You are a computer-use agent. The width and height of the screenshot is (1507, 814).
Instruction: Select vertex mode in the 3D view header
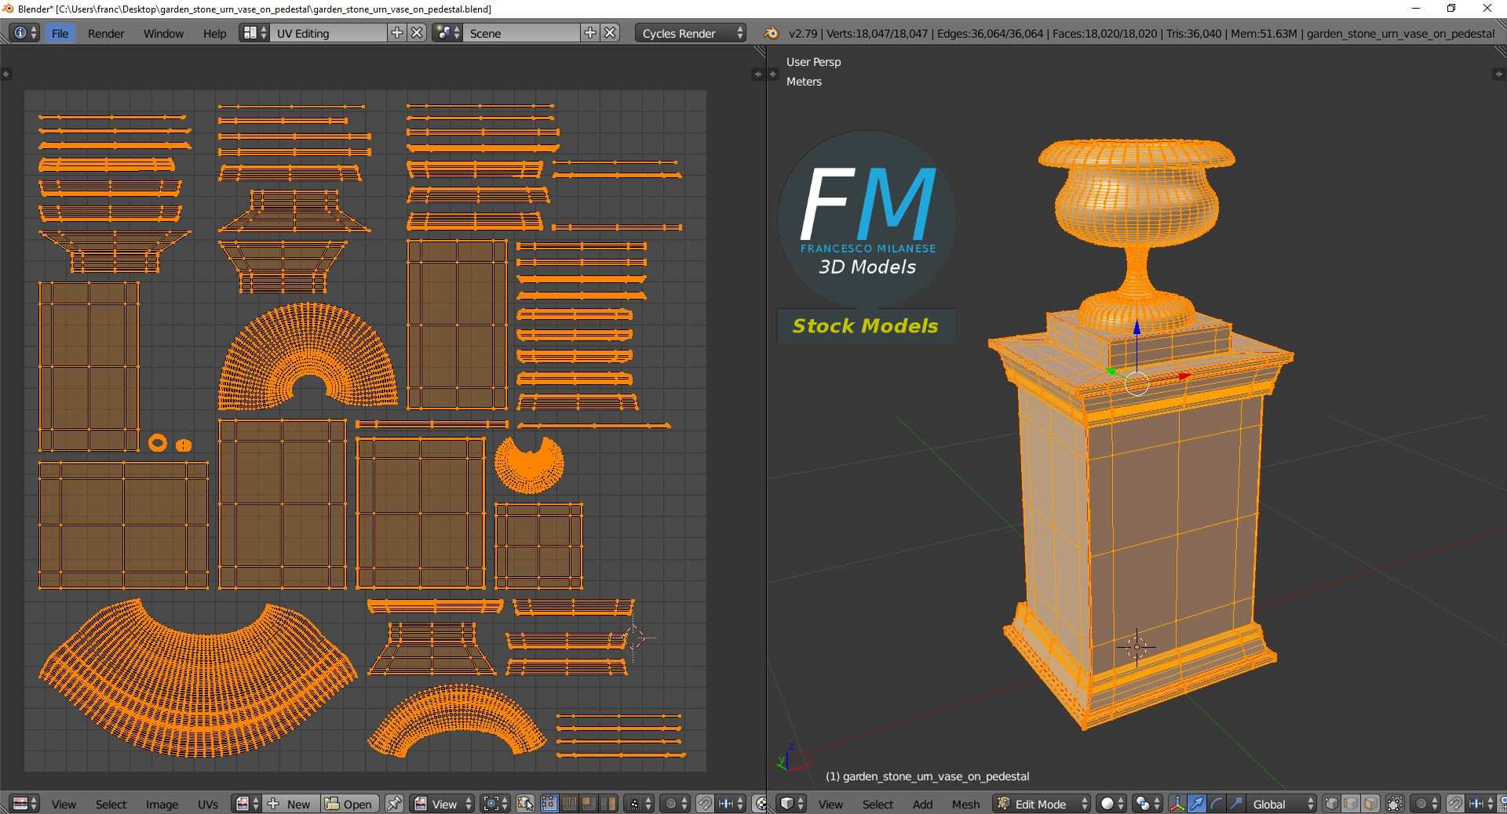point(1331,804)
